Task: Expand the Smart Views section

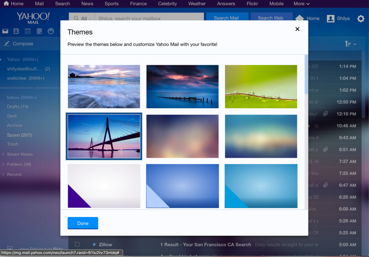Action: pyautogui.click(x=3, y=154)
